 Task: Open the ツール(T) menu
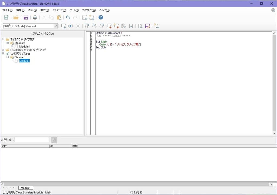(74, 10)
